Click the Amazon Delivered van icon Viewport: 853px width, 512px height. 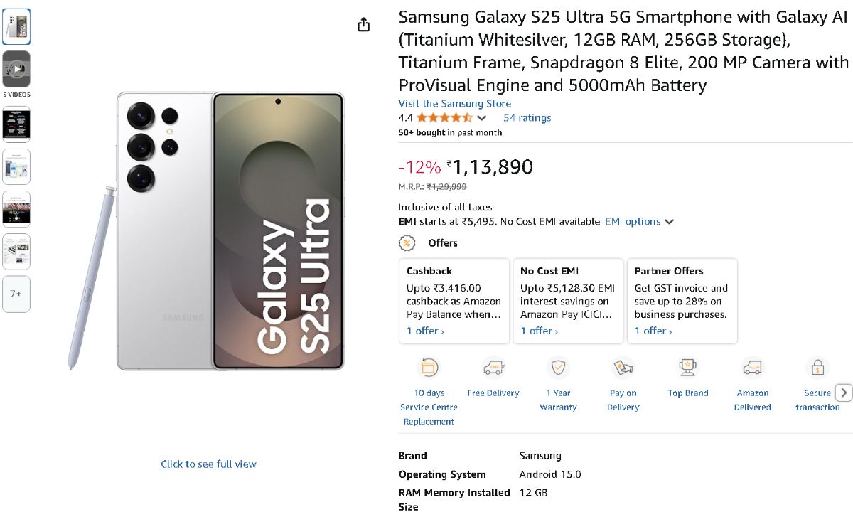point(752,368)
